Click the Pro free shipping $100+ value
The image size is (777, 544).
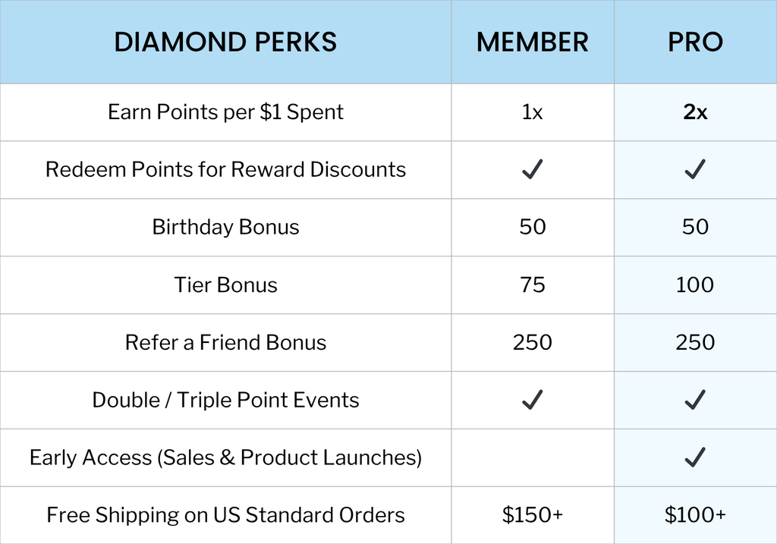coord(695,515)
